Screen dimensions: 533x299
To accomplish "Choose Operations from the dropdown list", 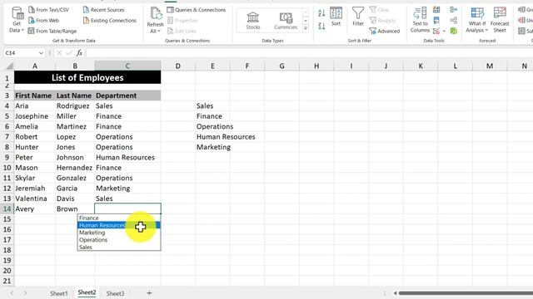I will click(x=118, y=240).
